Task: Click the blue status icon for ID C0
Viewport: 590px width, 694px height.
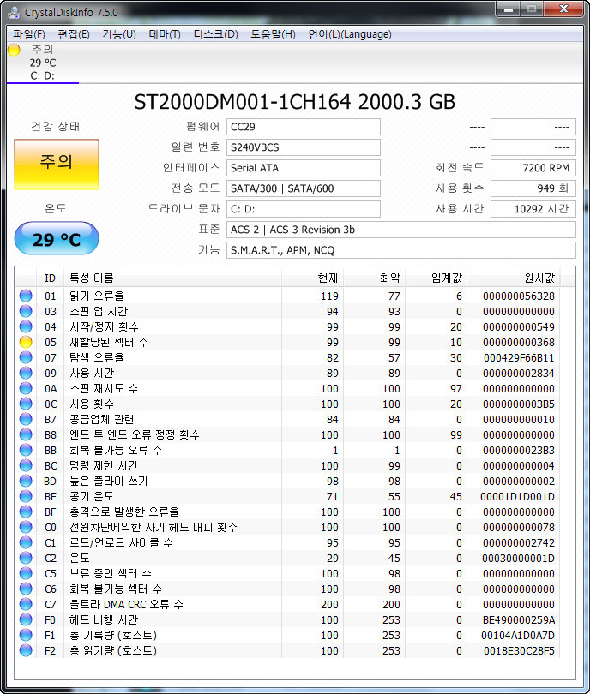Action: (x=26, y=527)
